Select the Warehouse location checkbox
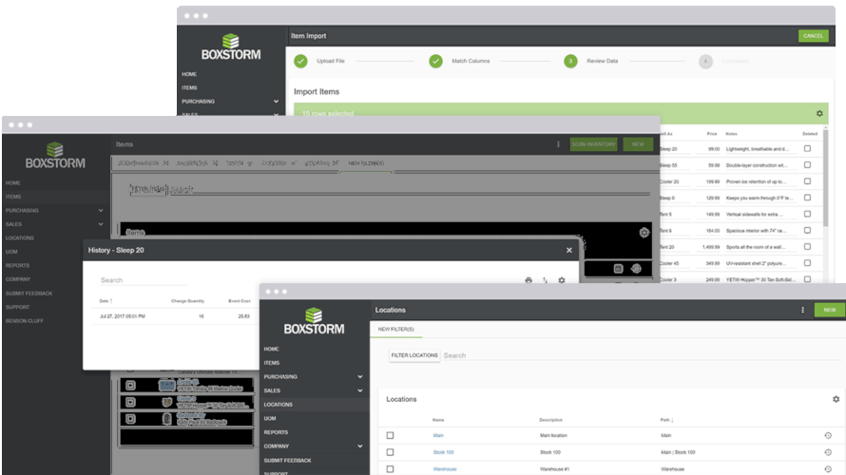846x475 pixels. click(x=390, y=469)
